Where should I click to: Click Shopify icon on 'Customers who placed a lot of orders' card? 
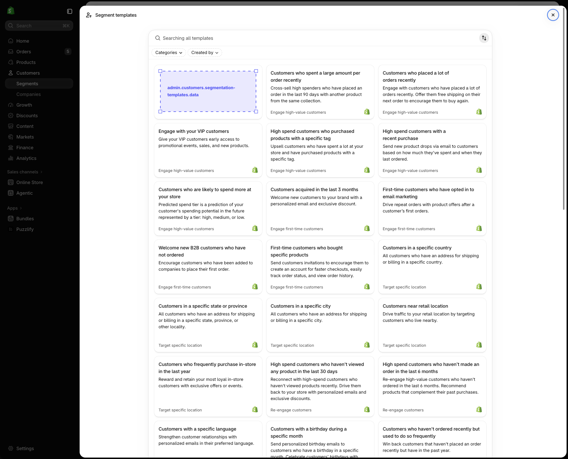479,112
